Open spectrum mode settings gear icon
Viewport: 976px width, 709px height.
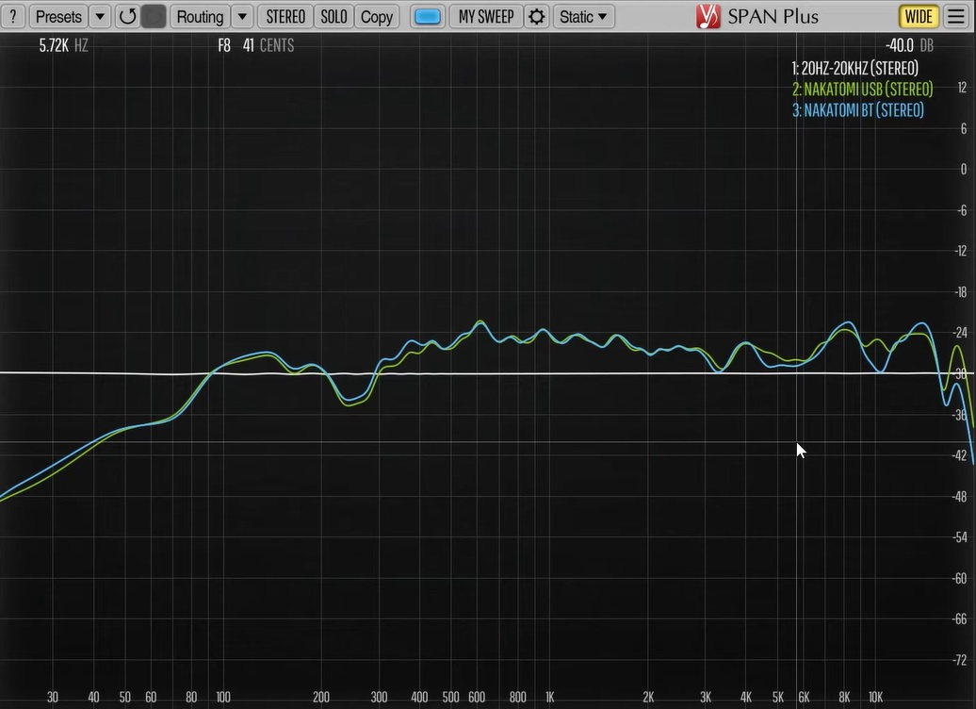[537, 16]
